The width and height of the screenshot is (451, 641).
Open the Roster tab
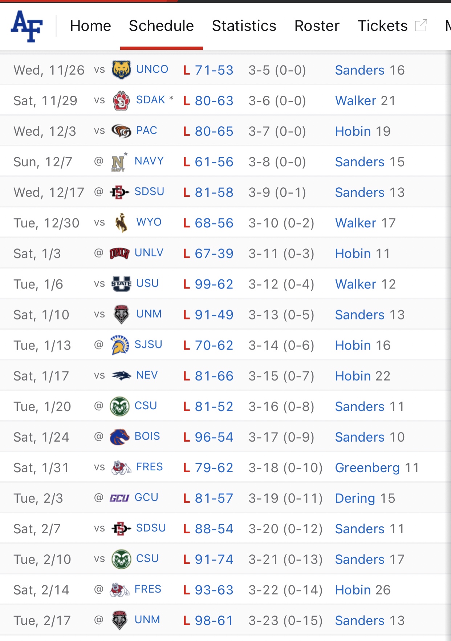(x=317, y=26)
